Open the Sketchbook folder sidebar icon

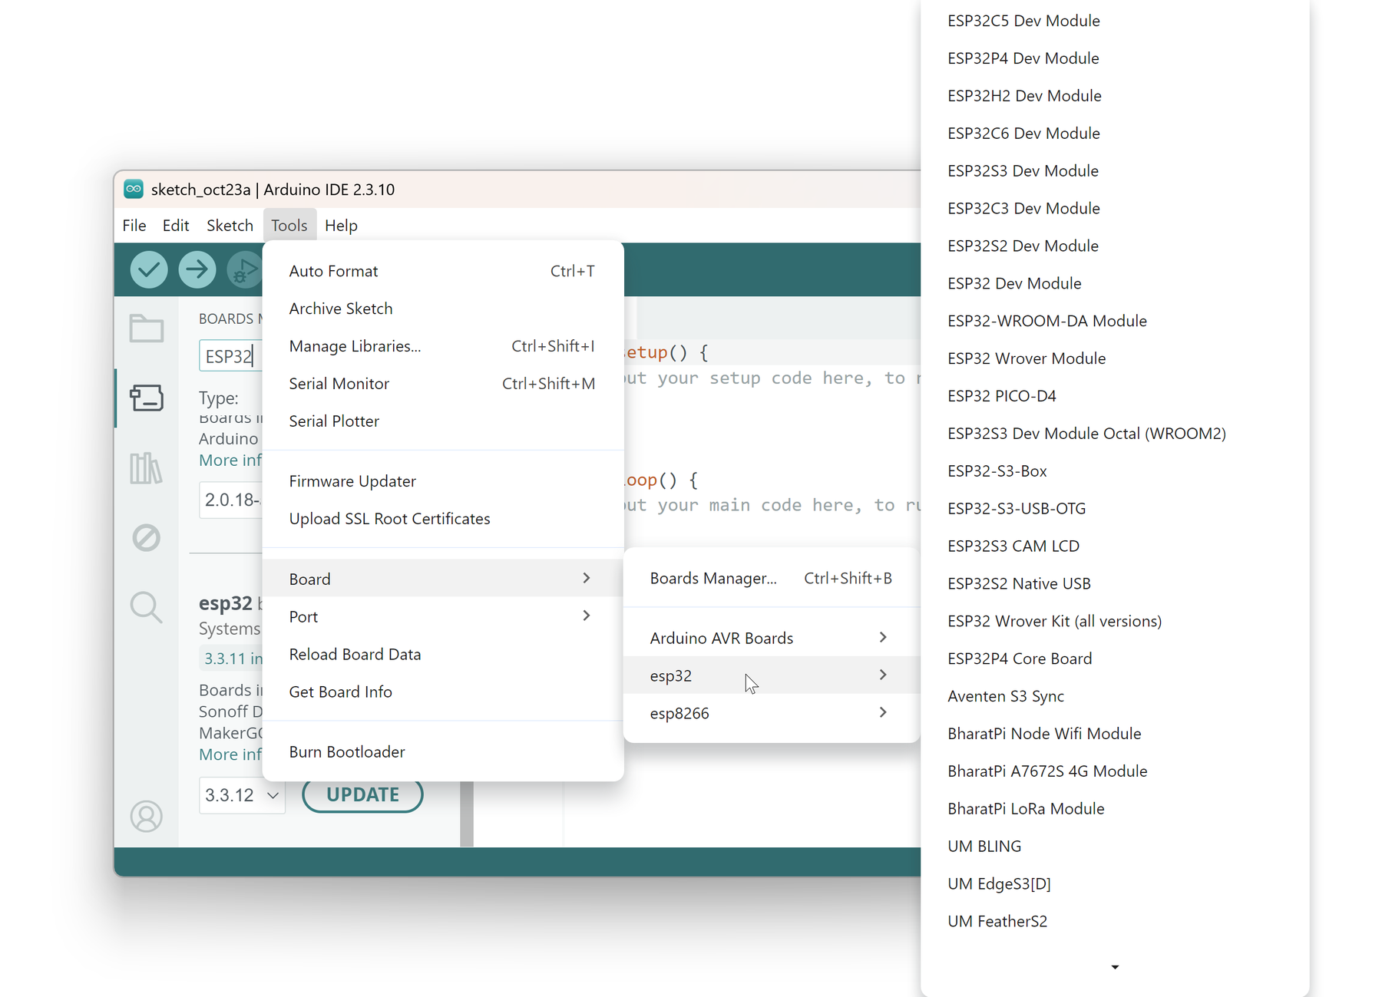click(146, 328)
